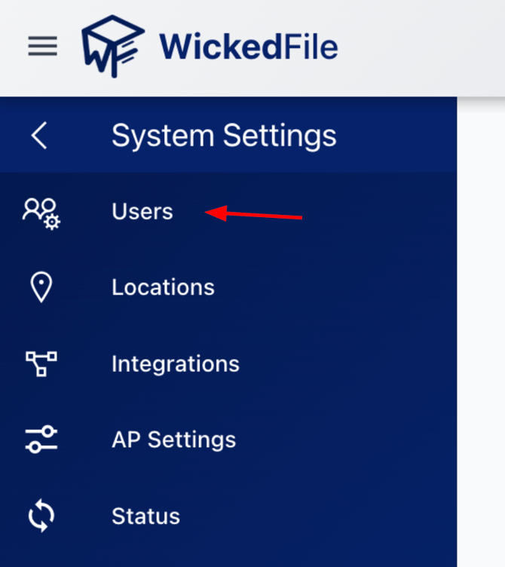Click the Integrations network diagram icon
The image size is (505, 567).
(x=41, y=364)
